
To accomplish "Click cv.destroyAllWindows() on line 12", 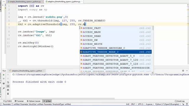I will 36,47.
